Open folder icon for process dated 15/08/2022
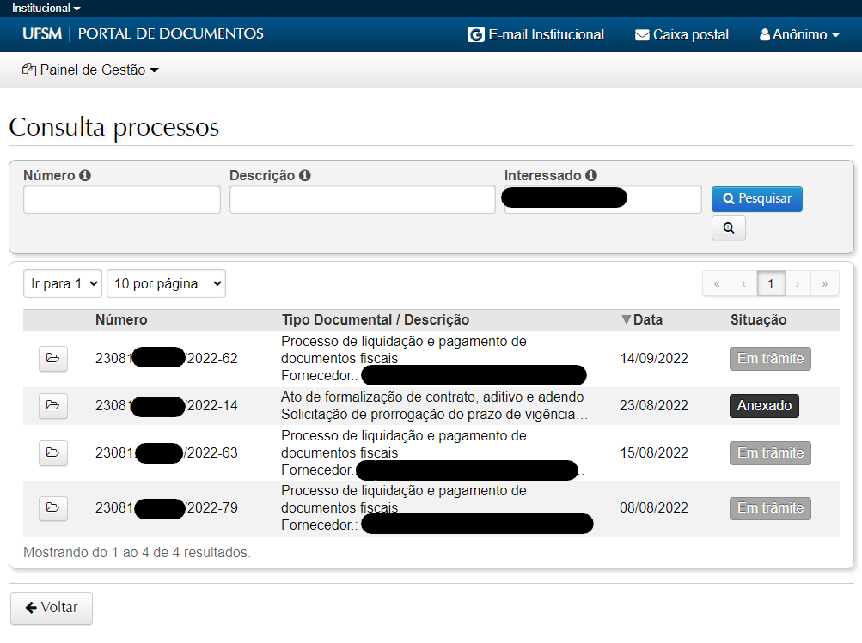Image resolution: width=862 pixels, height=643 pixels. tap(53, 452)
